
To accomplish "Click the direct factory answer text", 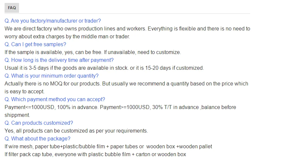I will (127, 33).
